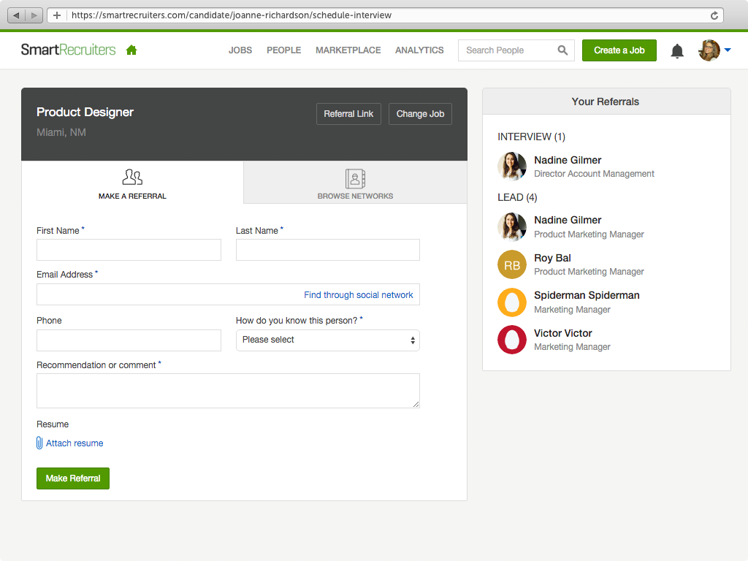The height and width of the screenshot is (561, 748).
Task: Focus the First Name field
Action: coord(129,250)
